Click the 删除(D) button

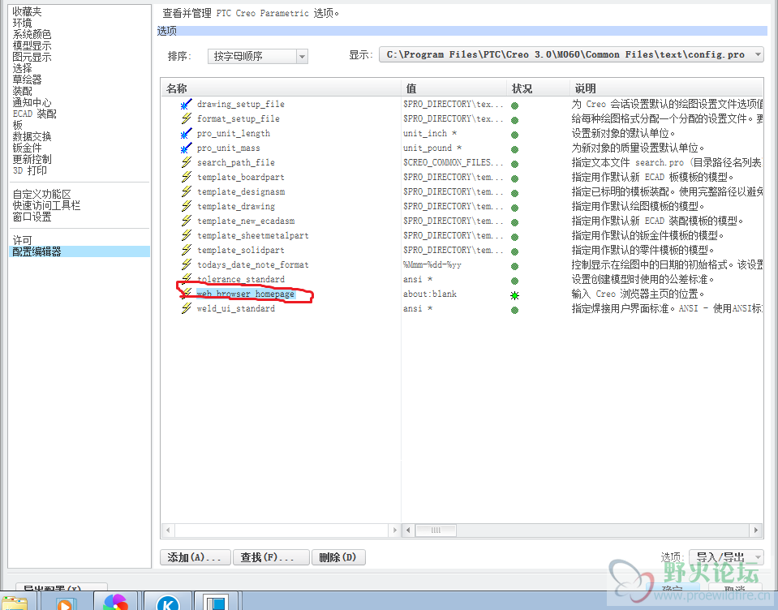pyautogui.click(x=339, y=557)
